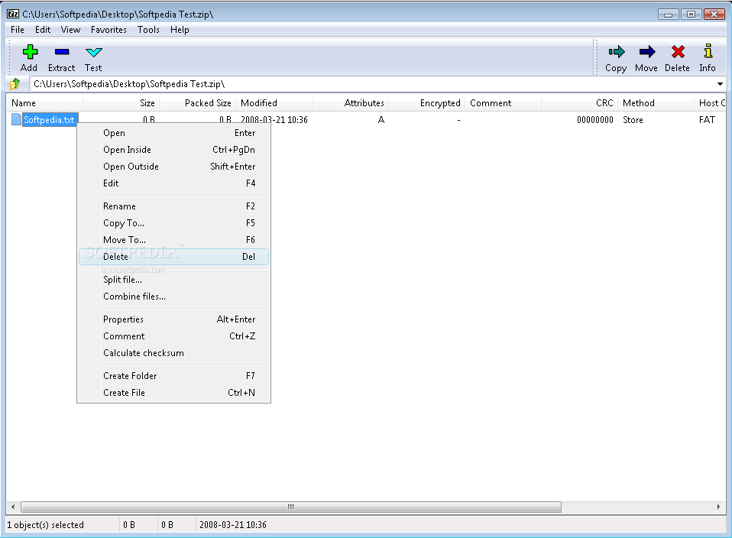This screenshot has width=732, height=538.
Task: Click the green Add icon
Action: pos(30,52)
